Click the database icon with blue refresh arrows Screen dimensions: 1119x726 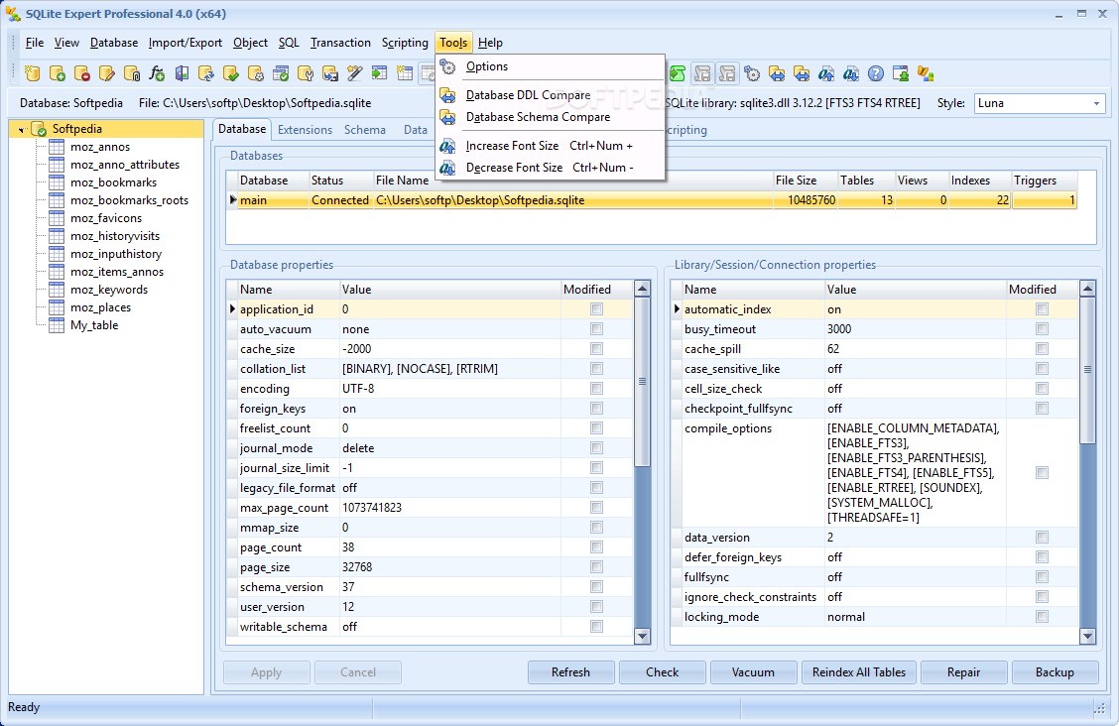click(206, 73)
